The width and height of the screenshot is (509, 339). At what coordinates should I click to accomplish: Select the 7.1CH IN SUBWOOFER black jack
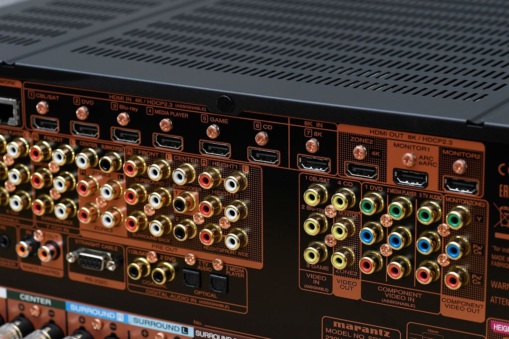click(x=111, y=161)
